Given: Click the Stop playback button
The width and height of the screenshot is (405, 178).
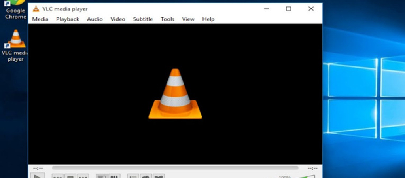Looking at the screenshot, I should coord(70,176).
